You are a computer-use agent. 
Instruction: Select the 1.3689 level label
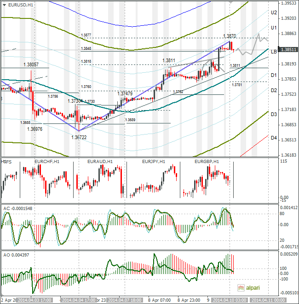(x=130, y=120)
